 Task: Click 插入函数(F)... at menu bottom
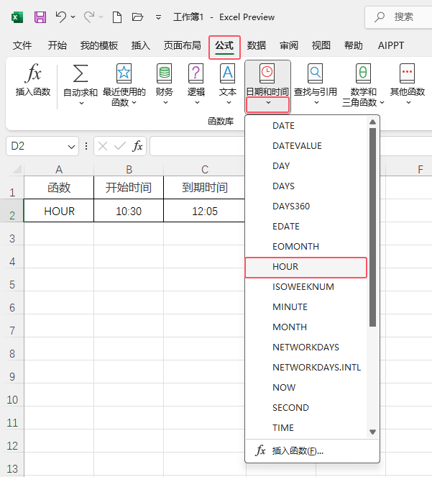pyautogui.click(x=312, y=451)
